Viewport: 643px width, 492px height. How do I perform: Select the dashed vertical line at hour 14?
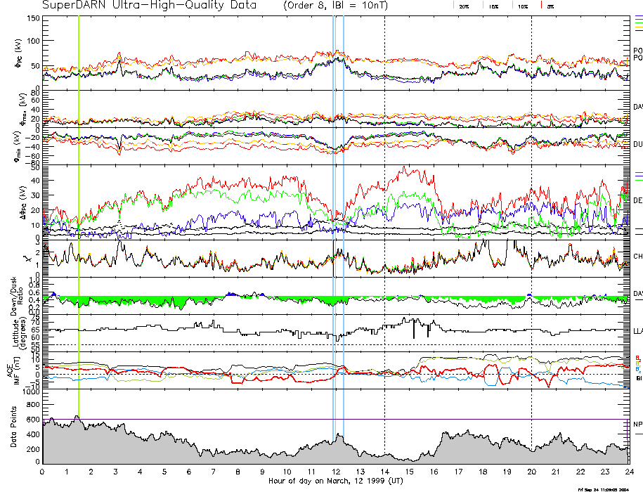click(385, 211)
